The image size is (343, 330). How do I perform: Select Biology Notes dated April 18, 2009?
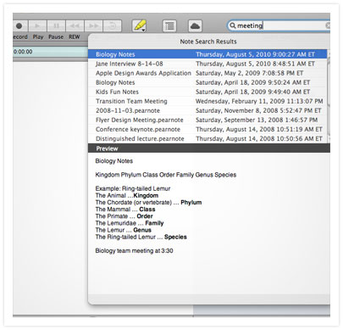coord(207,82)
